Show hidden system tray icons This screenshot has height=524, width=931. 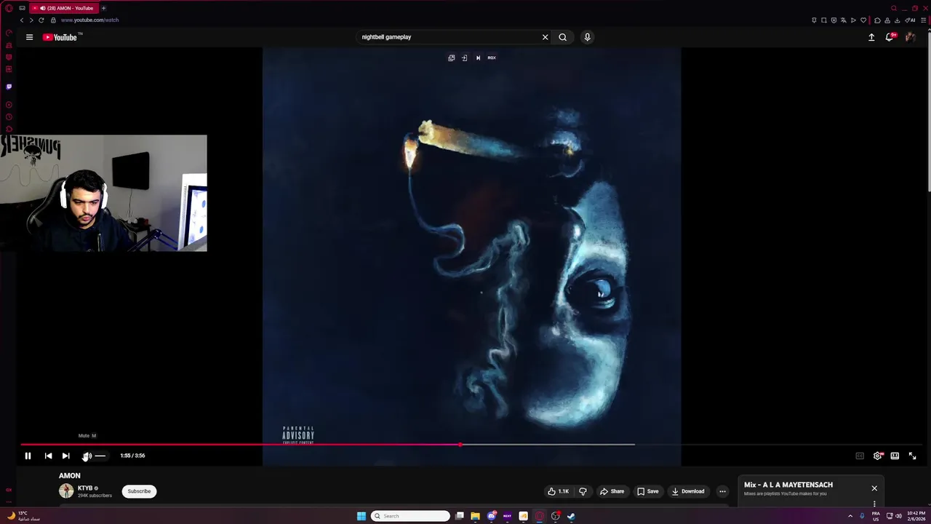tap(850, 516)
